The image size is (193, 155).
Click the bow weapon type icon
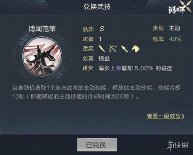click(x=113, y=49)
